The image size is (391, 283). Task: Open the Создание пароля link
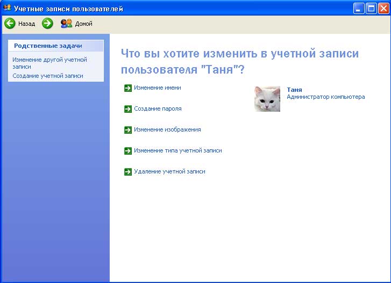[158, 108]
